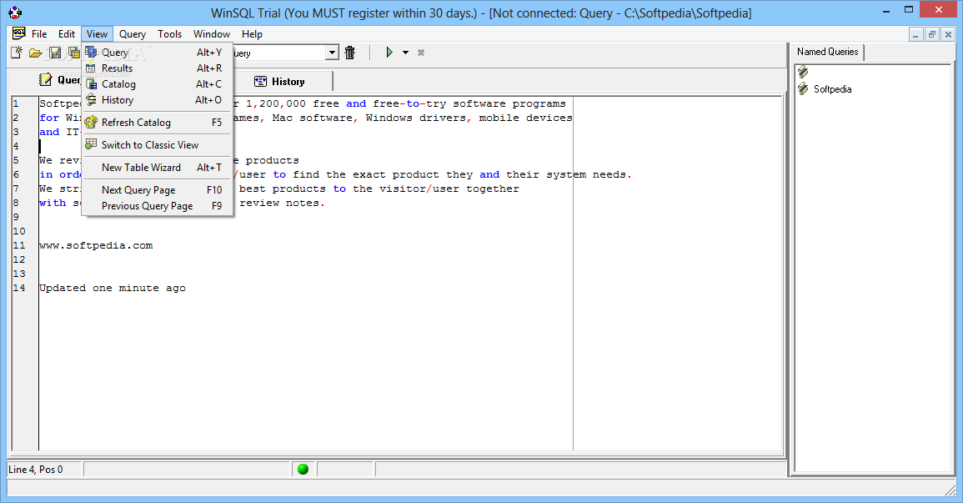Open New Table Wizard menu item
The image size is (963, 503).
[158, 167]
